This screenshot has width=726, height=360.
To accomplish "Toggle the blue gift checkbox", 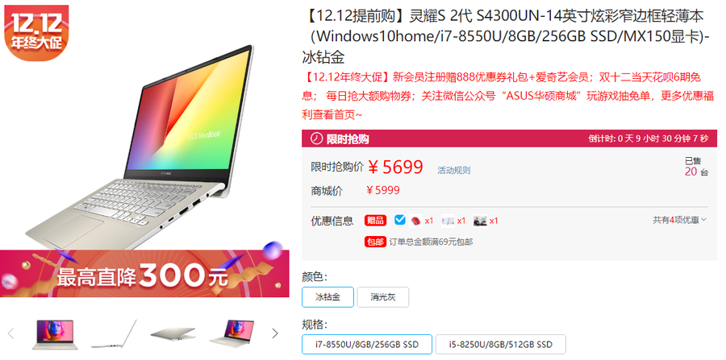I will click(x=400, y=220).
